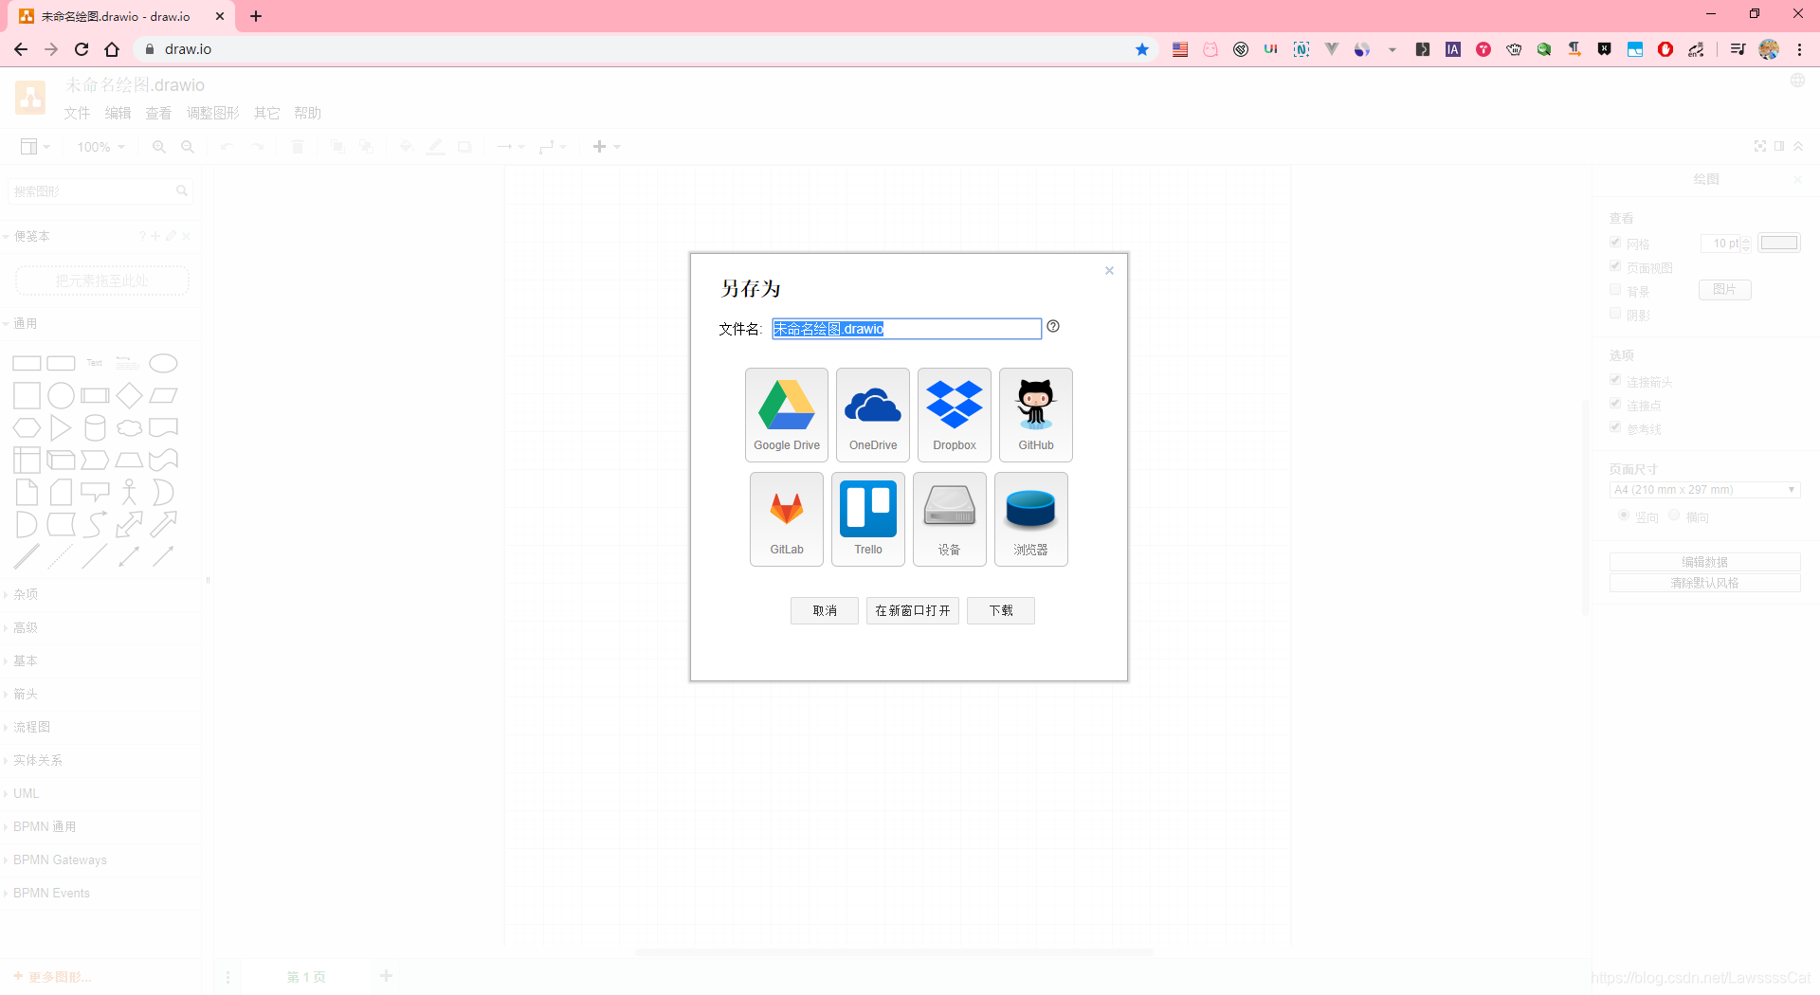Viewport: 1820px width, 995px height.
Task: Click the fullscreen toolbar icon
Action: click(1760, 146)
